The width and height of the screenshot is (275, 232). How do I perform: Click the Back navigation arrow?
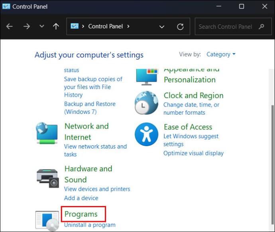[10, 27]
